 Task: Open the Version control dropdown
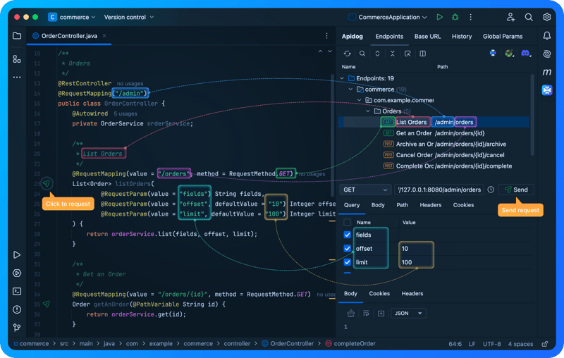[129, 17]
